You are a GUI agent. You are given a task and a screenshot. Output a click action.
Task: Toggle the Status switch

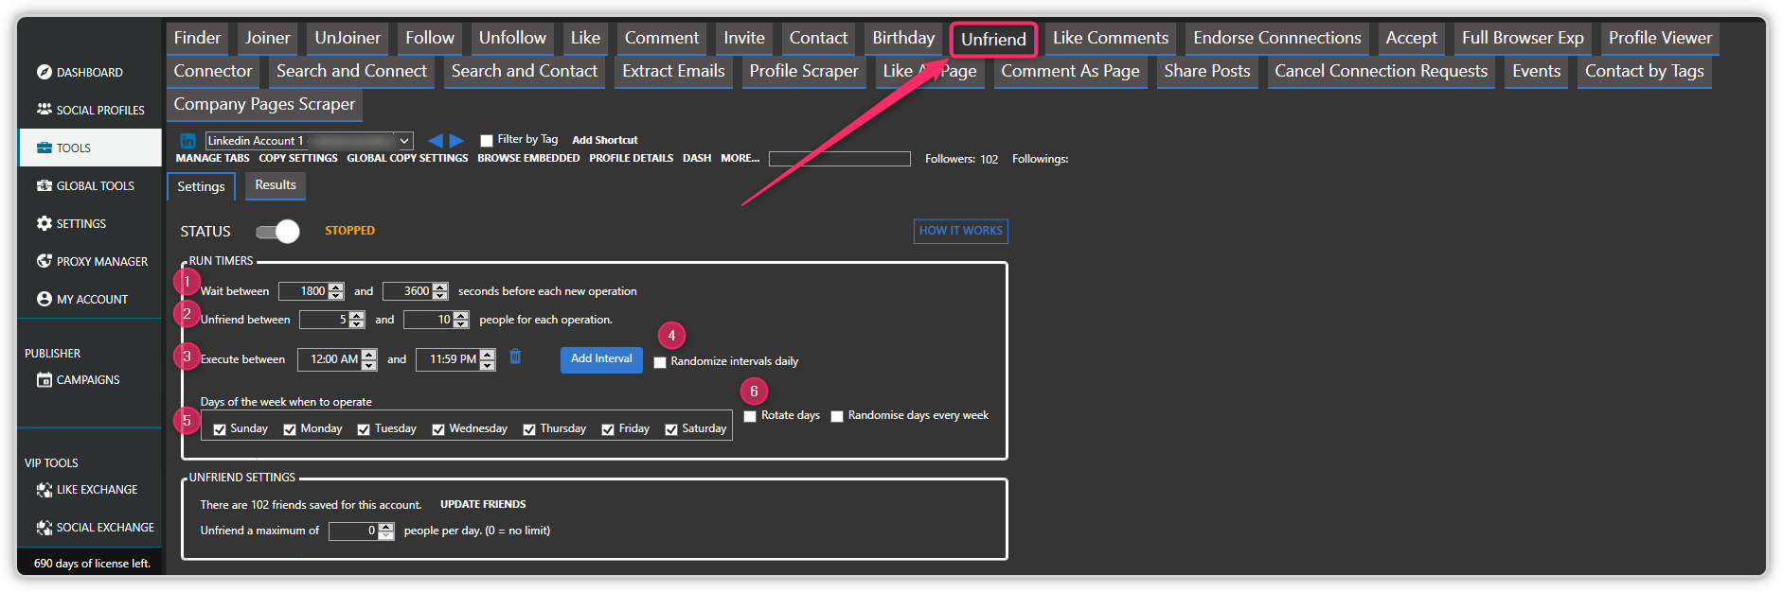(277, 231)
